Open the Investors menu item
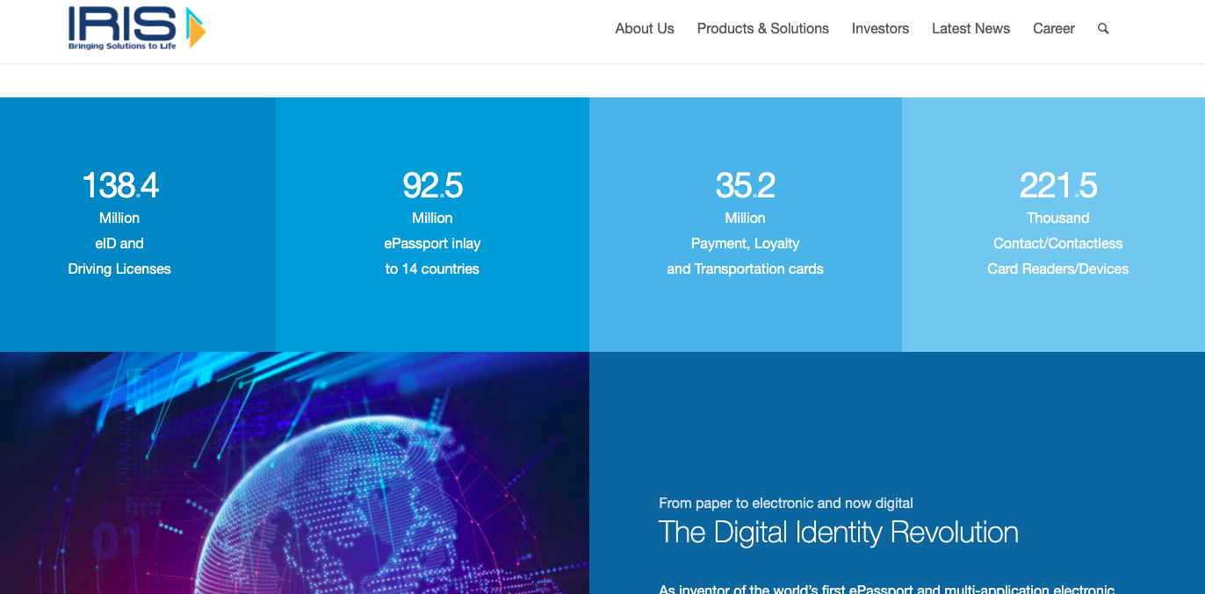Screen dimensions: 1205x594 click(x=880, y=29)
